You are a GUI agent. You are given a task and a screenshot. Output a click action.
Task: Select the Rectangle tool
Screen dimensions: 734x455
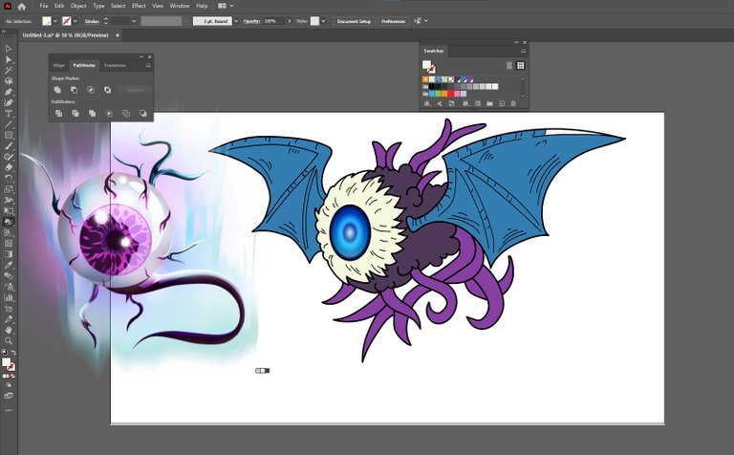click(9, 136)
